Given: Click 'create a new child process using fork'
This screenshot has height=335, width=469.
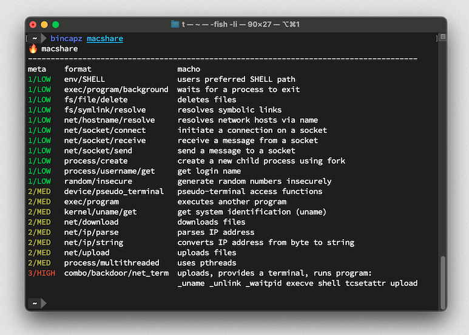Looking at the screenshot, I should (261, 161).
